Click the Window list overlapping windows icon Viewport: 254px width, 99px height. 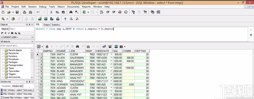pyautogui.click(x=152, y=12)
